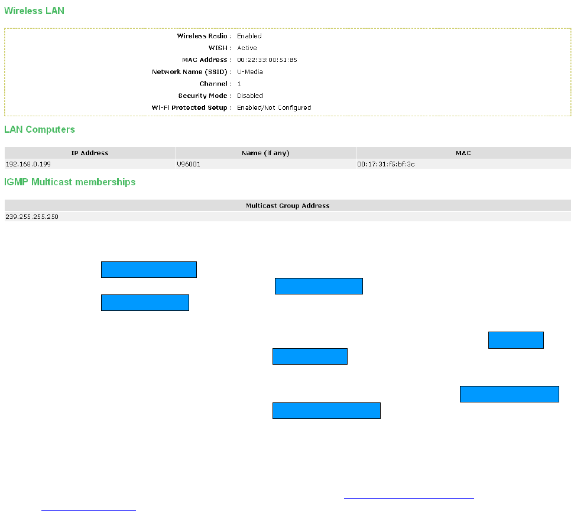
Task: Click the Wireless Radio value Enabled
Action: pyautogui.click(x=249, y=36)
